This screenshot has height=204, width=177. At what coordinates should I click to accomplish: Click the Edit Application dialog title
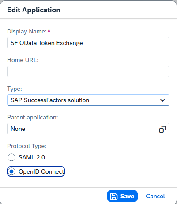point(34,10)
